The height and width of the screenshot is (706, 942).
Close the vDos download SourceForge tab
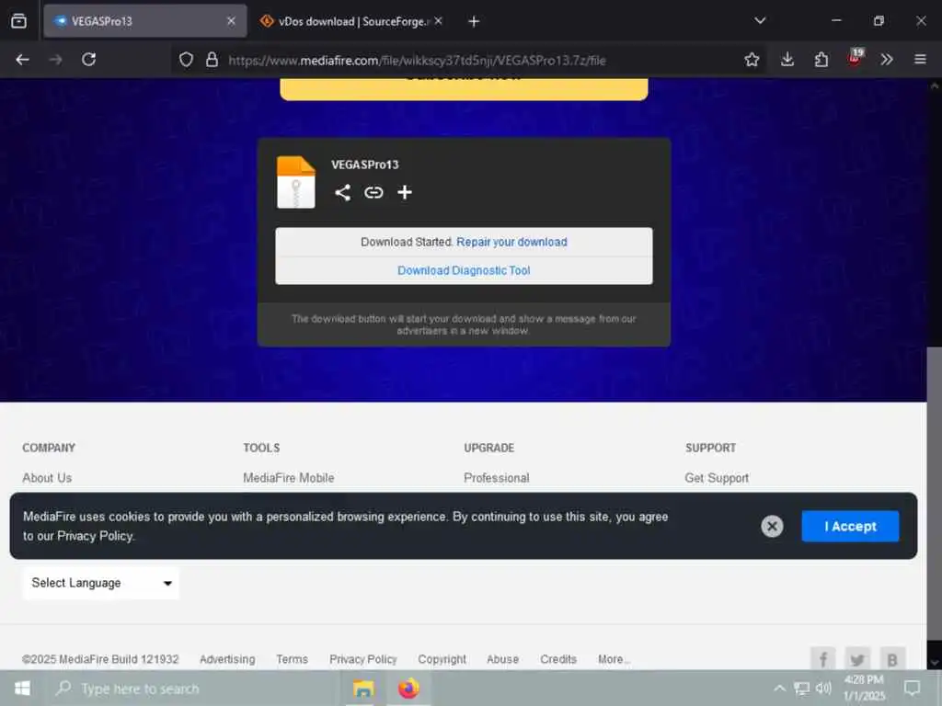439,21
